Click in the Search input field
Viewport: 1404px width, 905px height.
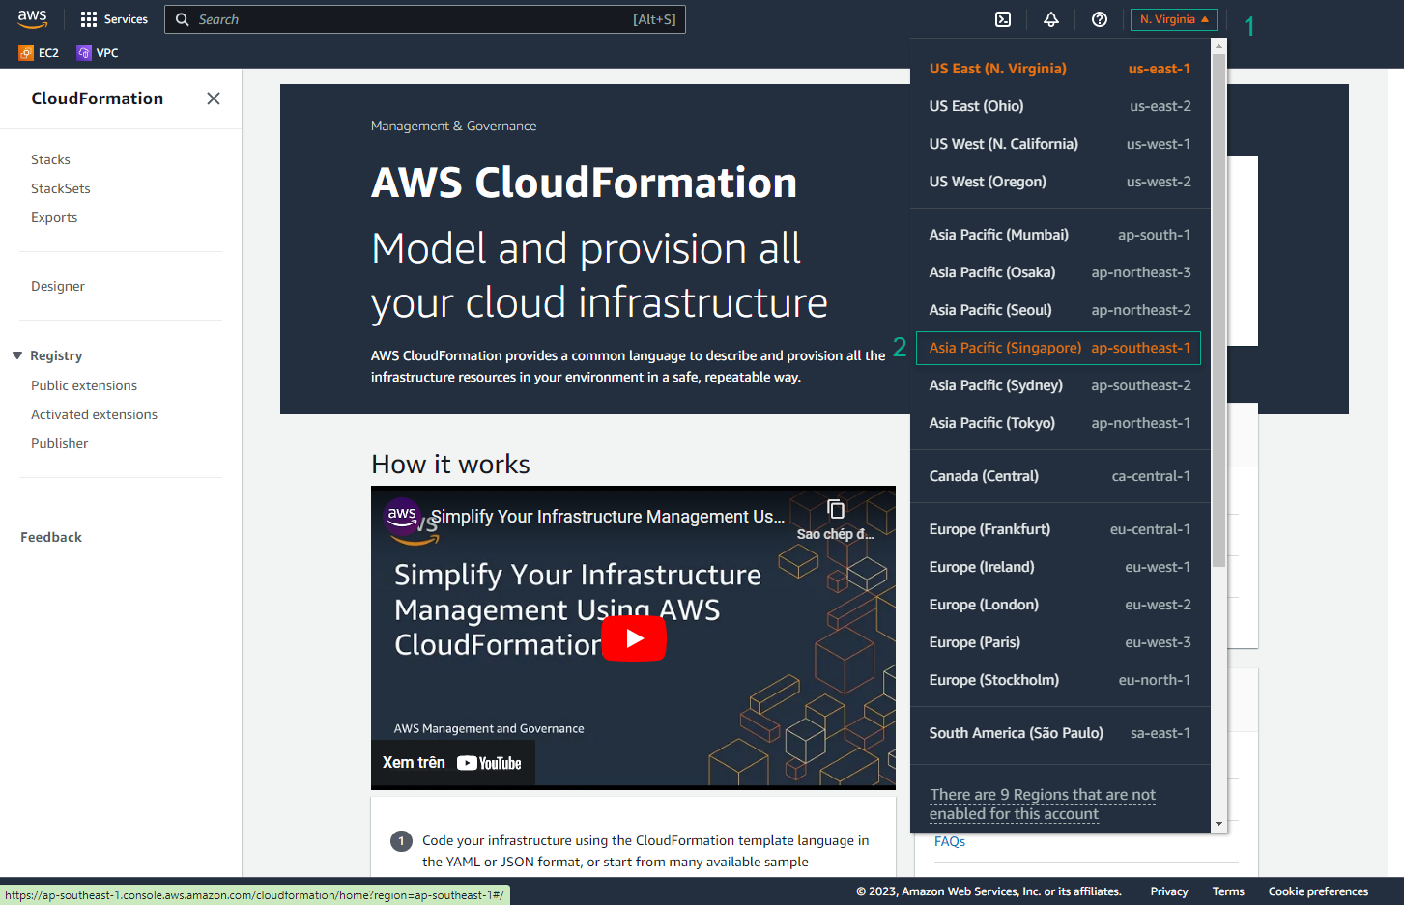[x=425, y=19]
